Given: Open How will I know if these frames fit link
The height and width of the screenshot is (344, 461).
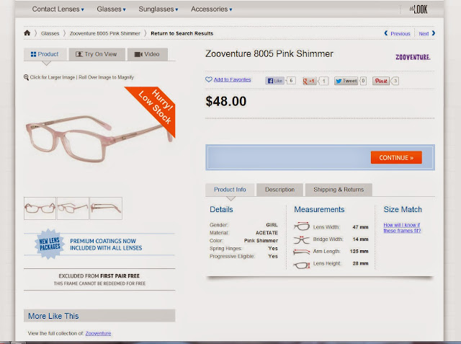Looking at the screenshot, I should point(402,228).
